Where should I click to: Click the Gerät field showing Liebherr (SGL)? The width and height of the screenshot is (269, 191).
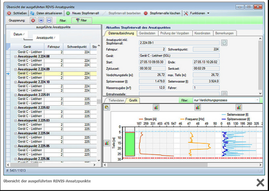coord(179,55)
